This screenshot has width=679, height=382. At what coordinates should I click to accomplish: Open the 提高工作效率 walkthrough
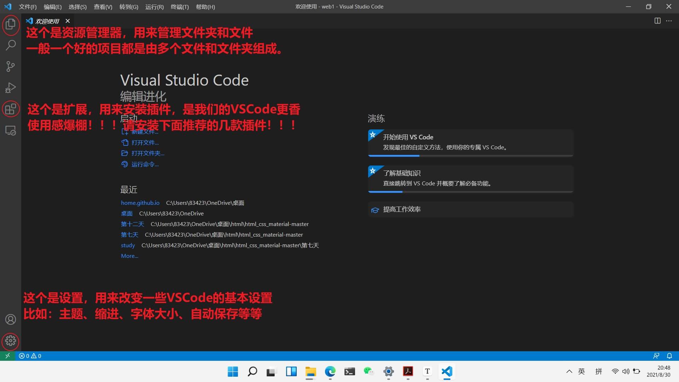coord(470,209)
